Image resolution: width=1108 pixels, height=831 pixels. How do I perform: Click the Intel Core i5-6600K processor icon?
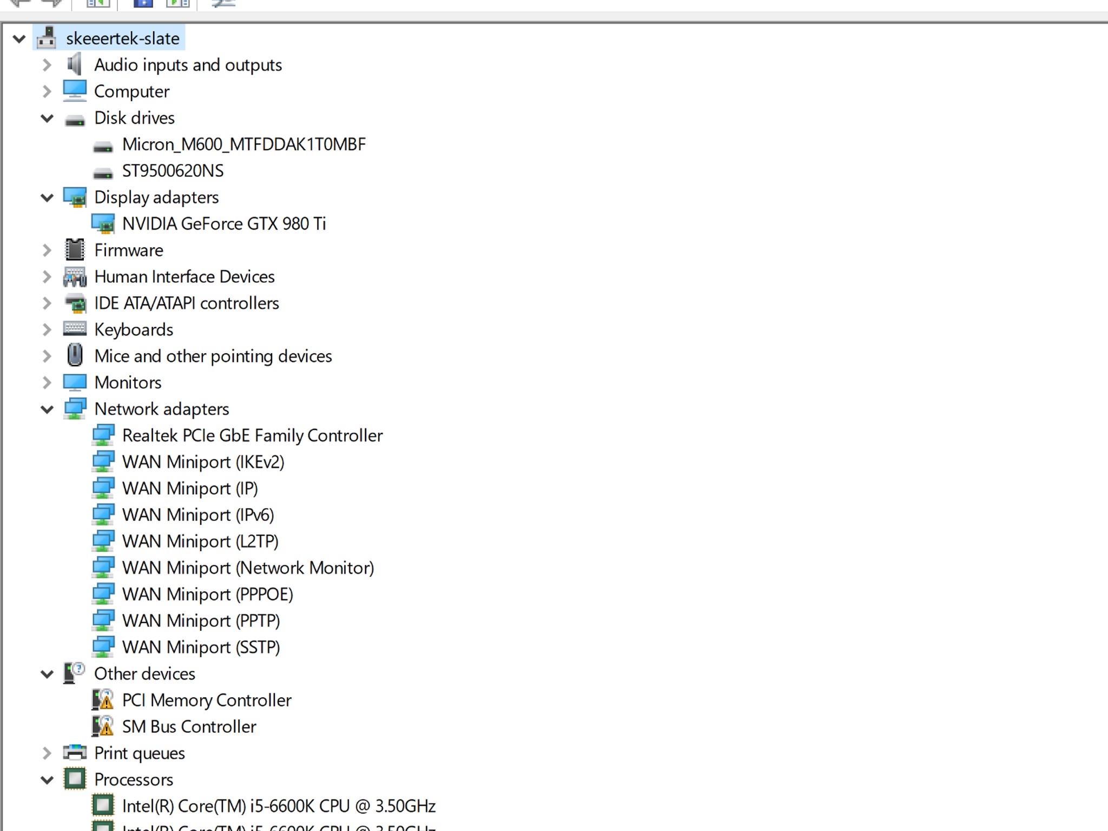point(103,806)
